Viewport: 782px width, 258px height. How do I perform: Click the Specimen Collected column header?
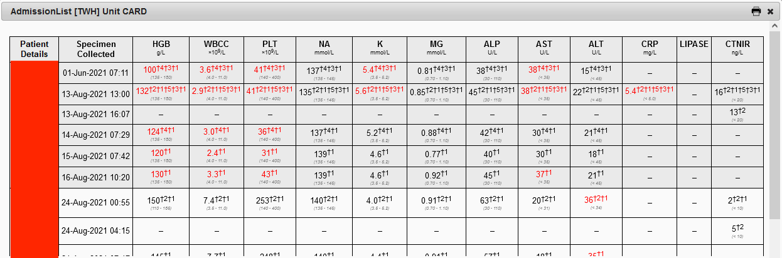96,49
